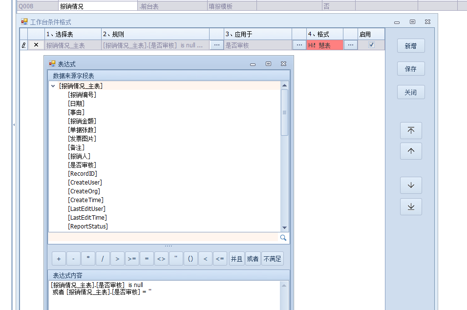
Task: Click the red format preview cell
Action: click(x=324, y=45)
